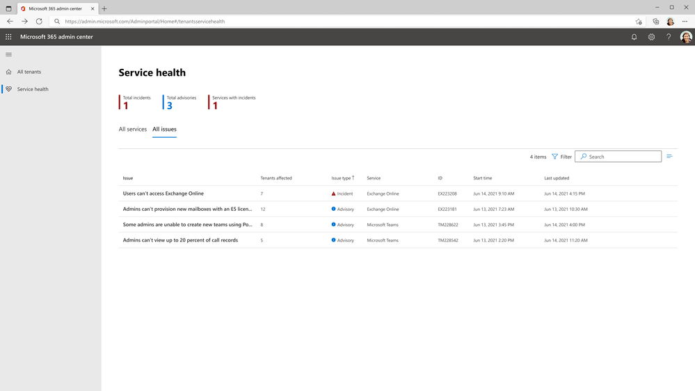Open the notifications bell
This screenshot has height=391, width=695.
coord(634,38)
